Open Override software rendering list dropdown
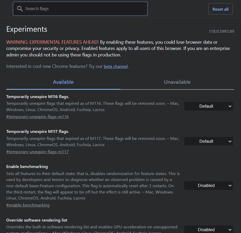 click(x=208, y=229)
